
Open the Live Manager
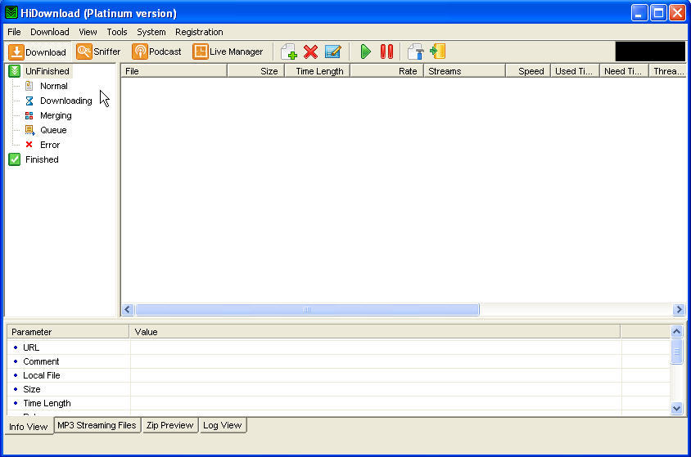coord(228,52)
